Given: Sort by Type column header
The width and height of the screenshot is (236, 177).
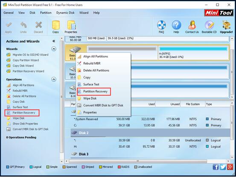Looking at the screenshot, I should click(218, 104).
